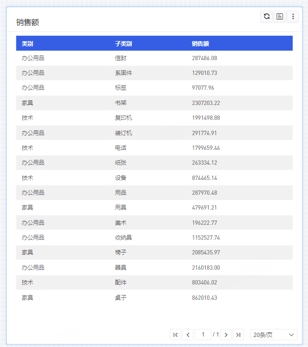Click the 销售额 widget title
Screen dimensions: 308x347
coord(28,22)
